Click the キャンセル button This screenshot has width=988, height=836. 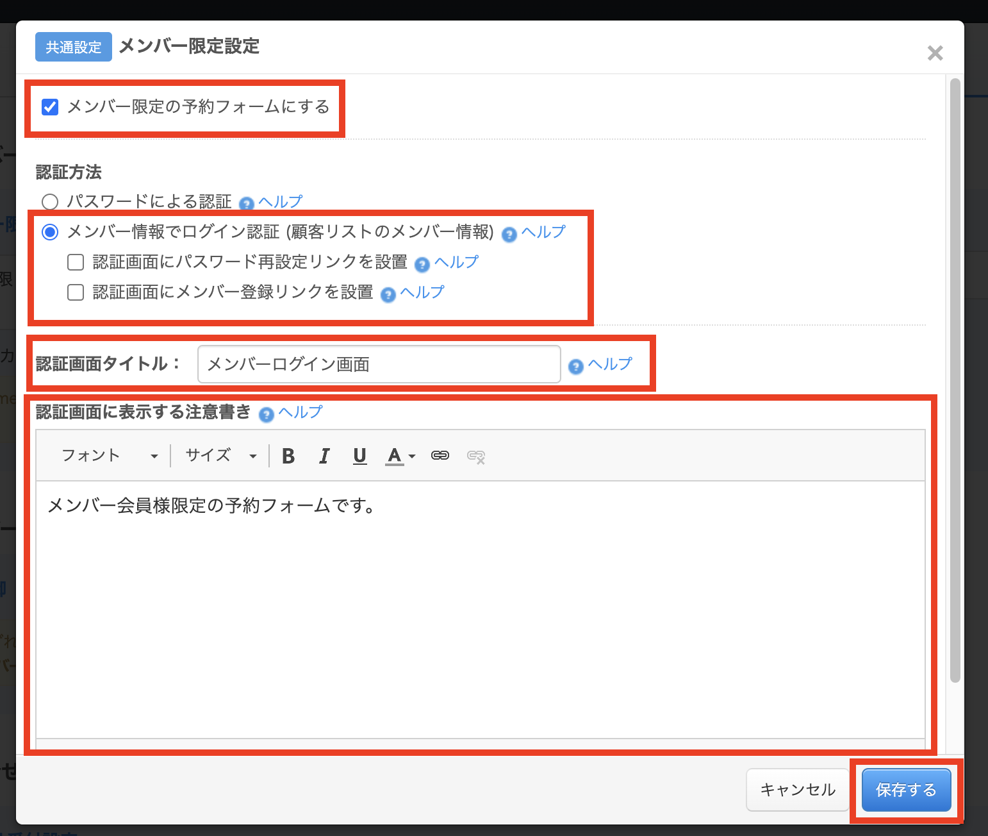[797, 790]
